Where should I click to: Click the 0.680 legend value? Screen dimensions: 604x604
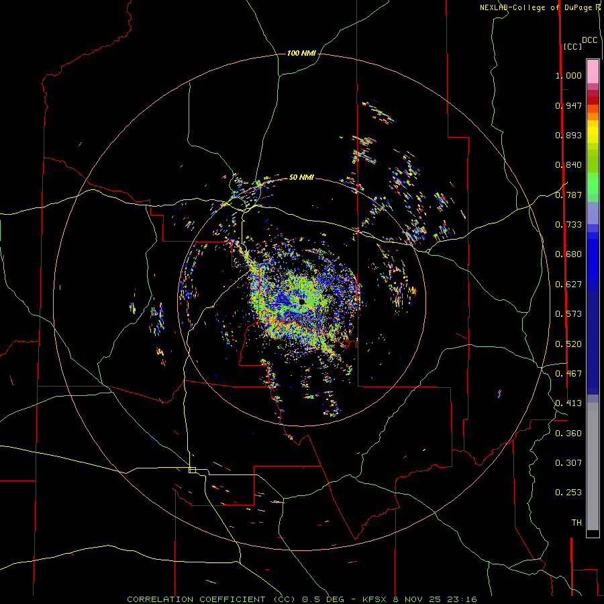[x=568, y=254]
